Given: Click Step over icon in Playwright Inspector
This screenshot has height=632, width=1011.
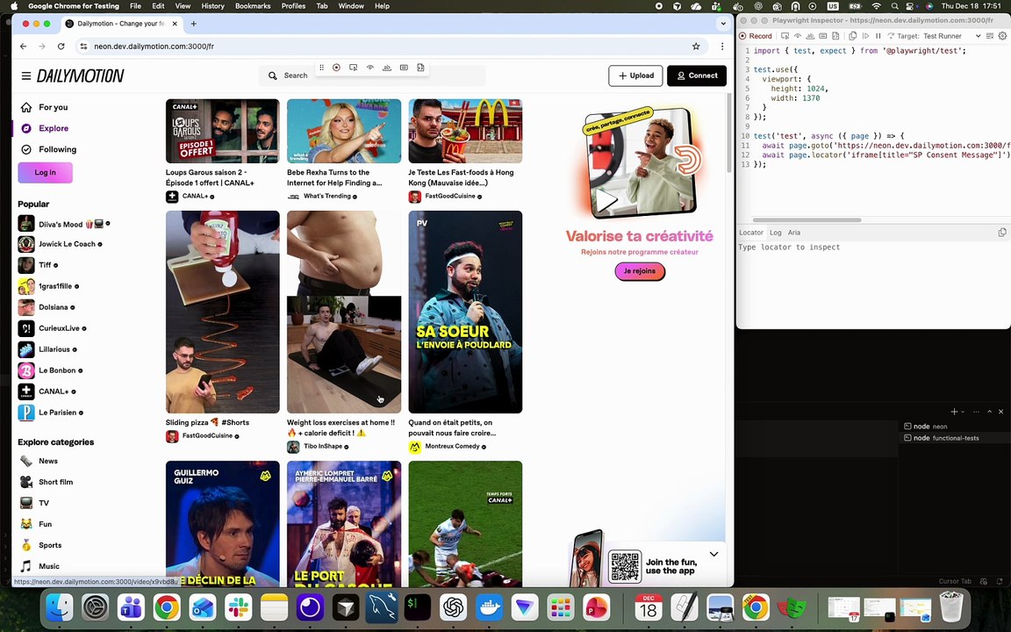Looking at the screenshot, I should coord(891,36).
